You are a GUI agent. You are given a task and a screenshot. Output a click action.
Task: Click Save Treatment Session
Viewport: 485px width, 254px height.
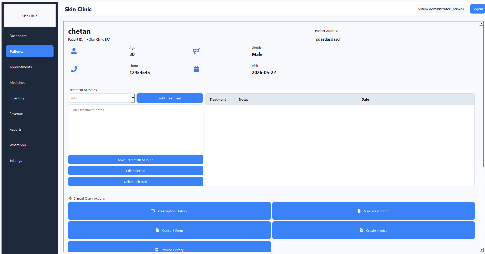pyautogui.click(x=136, y=160)
